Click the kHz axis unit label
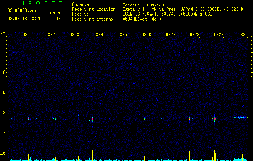The height and width of the screenshot is (161, 253). coord(4,33)
